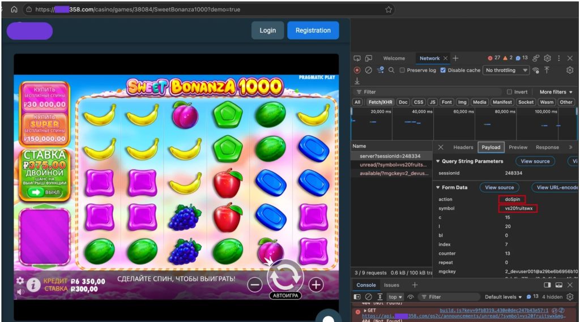Toggle double chance ВЫКЛ switch
The image size is (580, 322).
[x=45, y=192]
